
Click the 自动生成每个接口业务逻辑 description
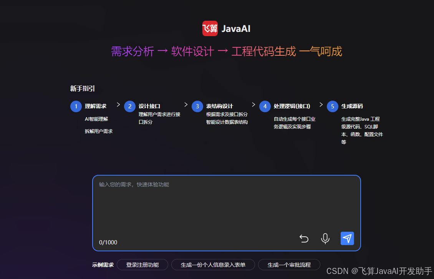[x=295, y=123]
